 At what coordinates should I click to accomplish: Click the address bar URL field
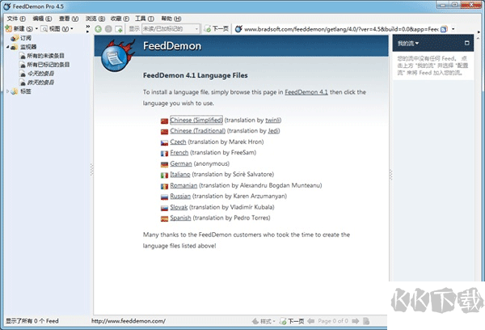[341, 29]
